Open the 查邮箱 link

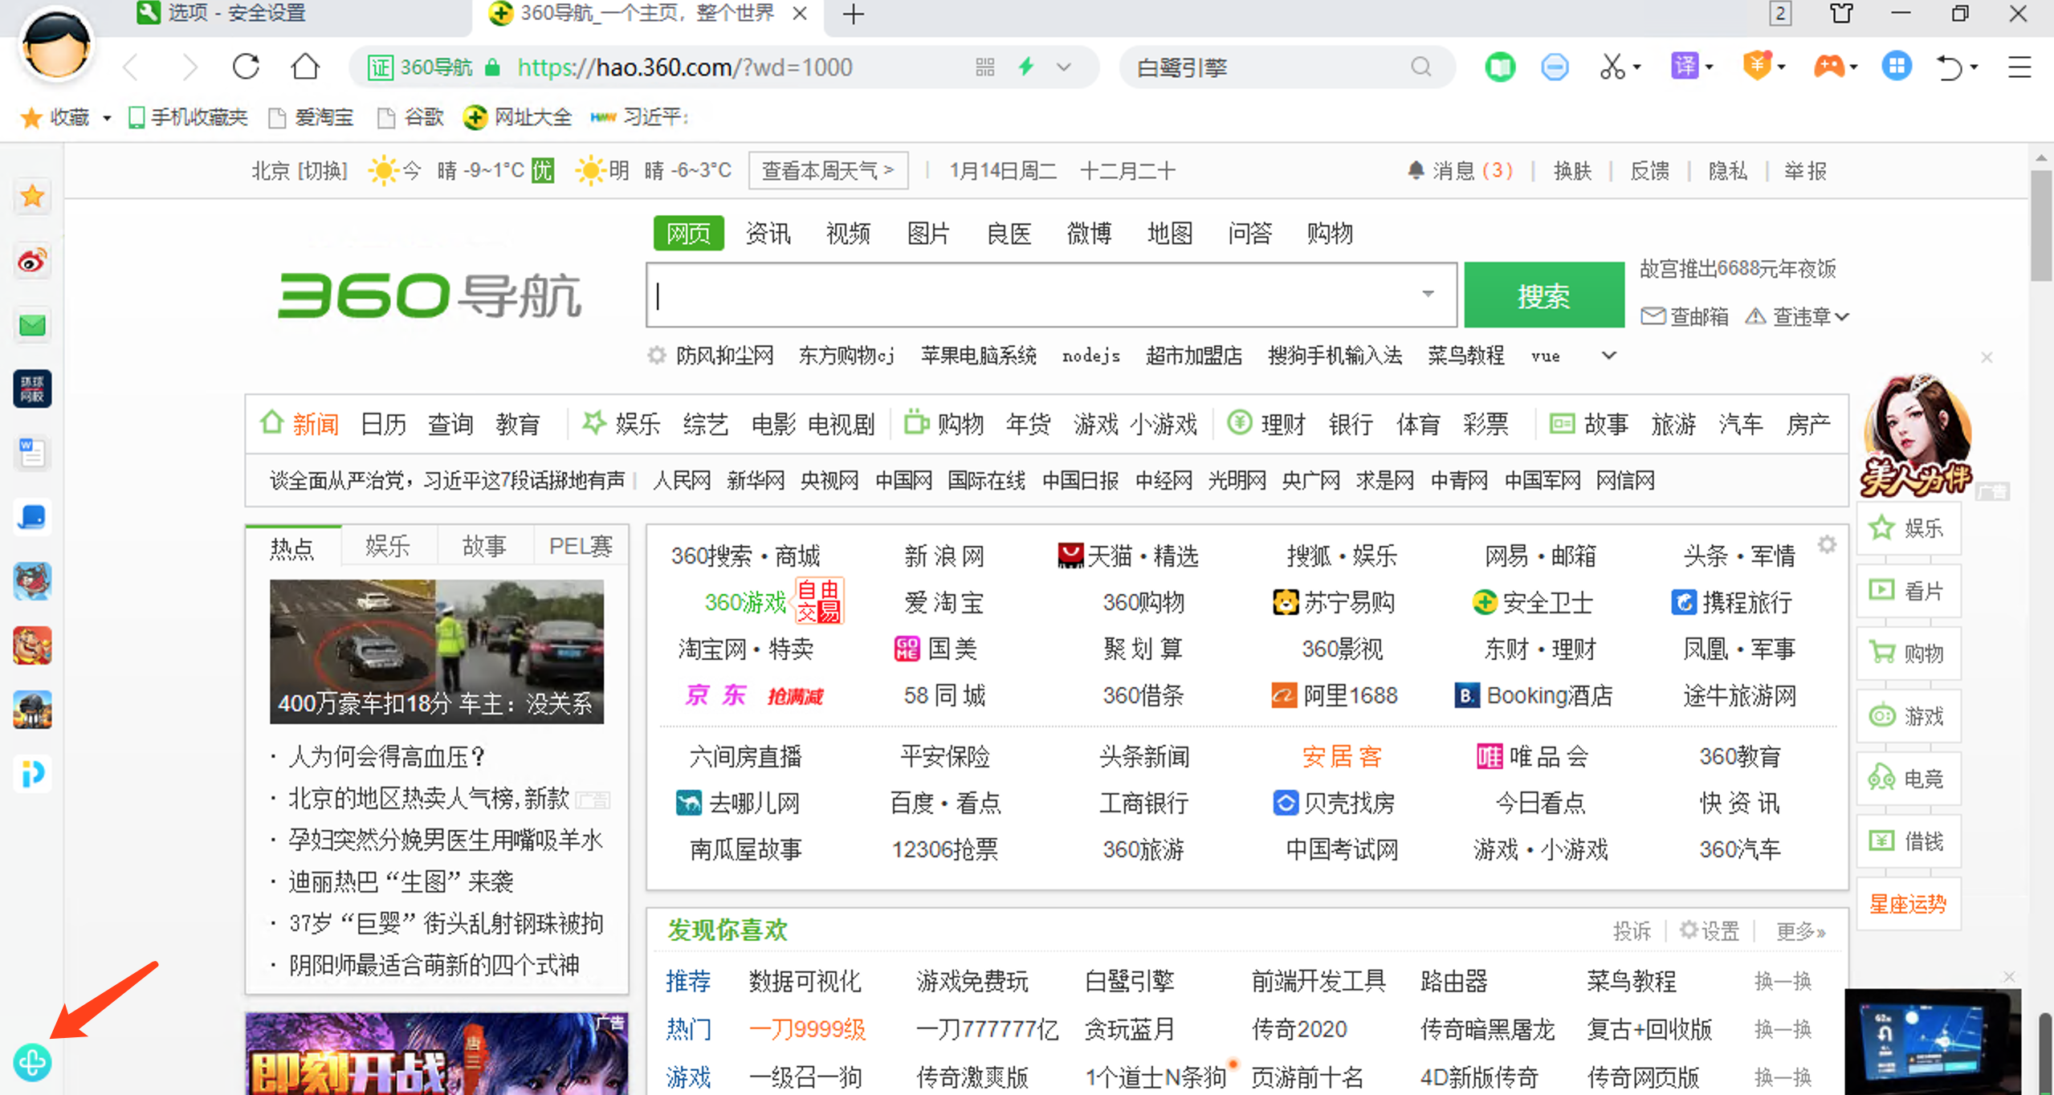click(x=1684, y=316)
